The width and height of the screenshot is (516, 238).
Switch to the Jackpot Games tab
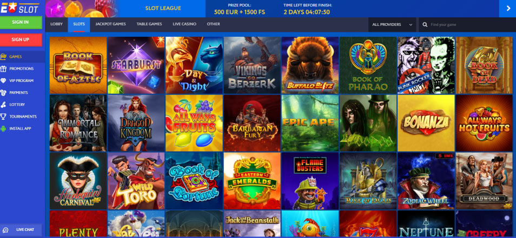pyautogui.click(x=110, y=24)
